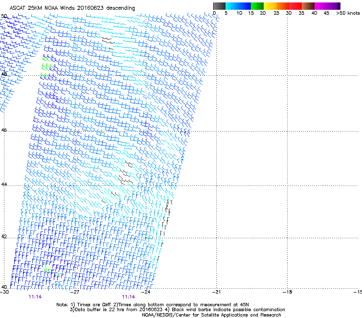Click the '10' legend label
Image resolution: width=362 pixels, height=318 pixels.
239,13
